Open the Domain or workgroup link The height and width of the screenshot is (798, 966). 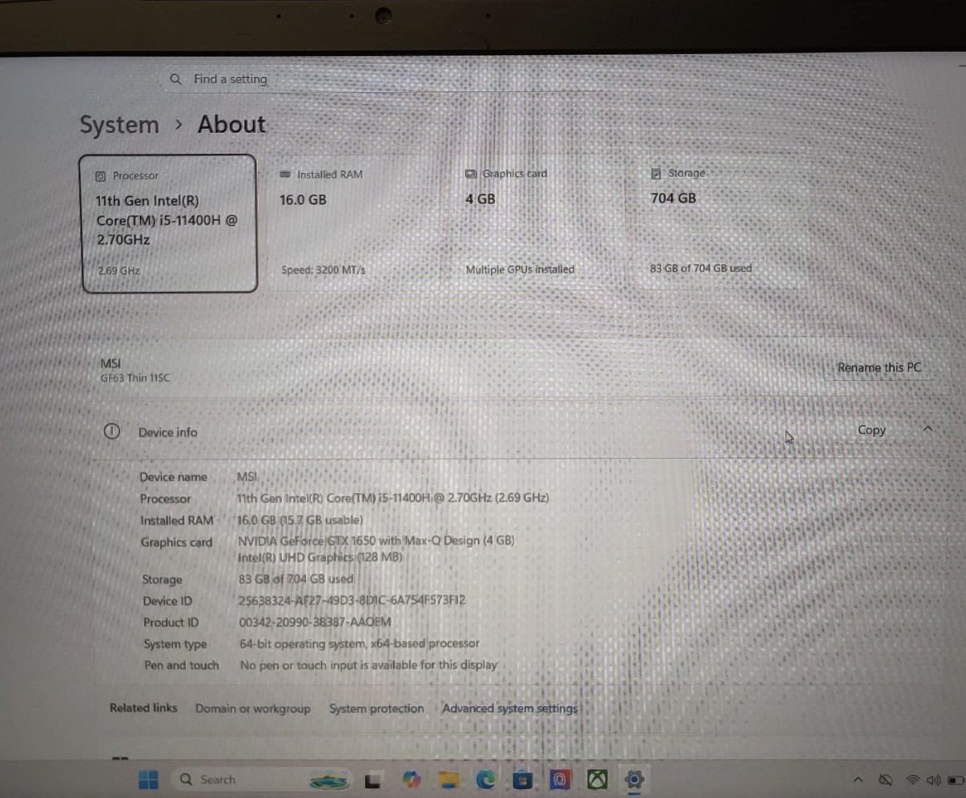tap(252, 708)
